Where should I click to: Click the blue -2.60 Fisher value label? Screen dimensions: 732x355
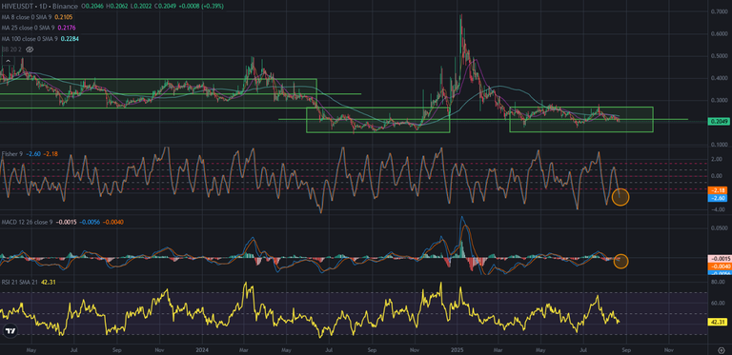click(x=717, y=198)
